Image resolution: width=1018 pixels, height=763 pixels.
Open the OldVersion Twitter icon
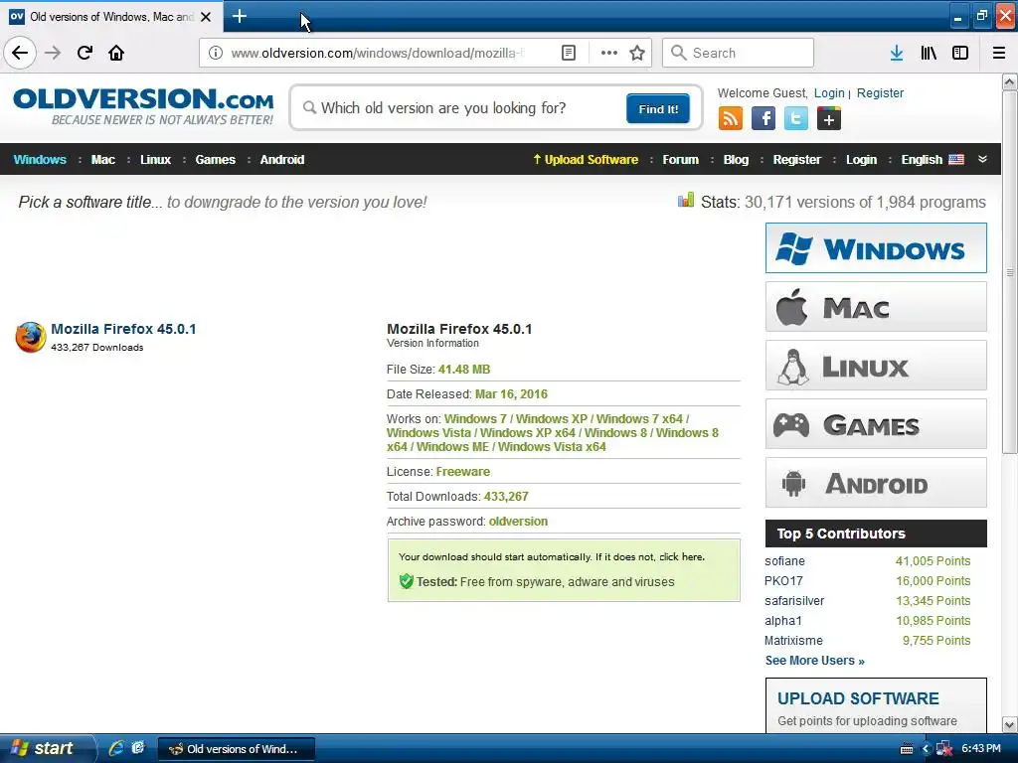[796, 119]
